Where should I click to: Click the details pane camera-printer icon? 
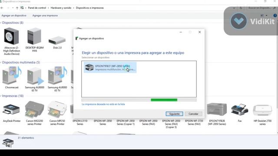point(8,143)
